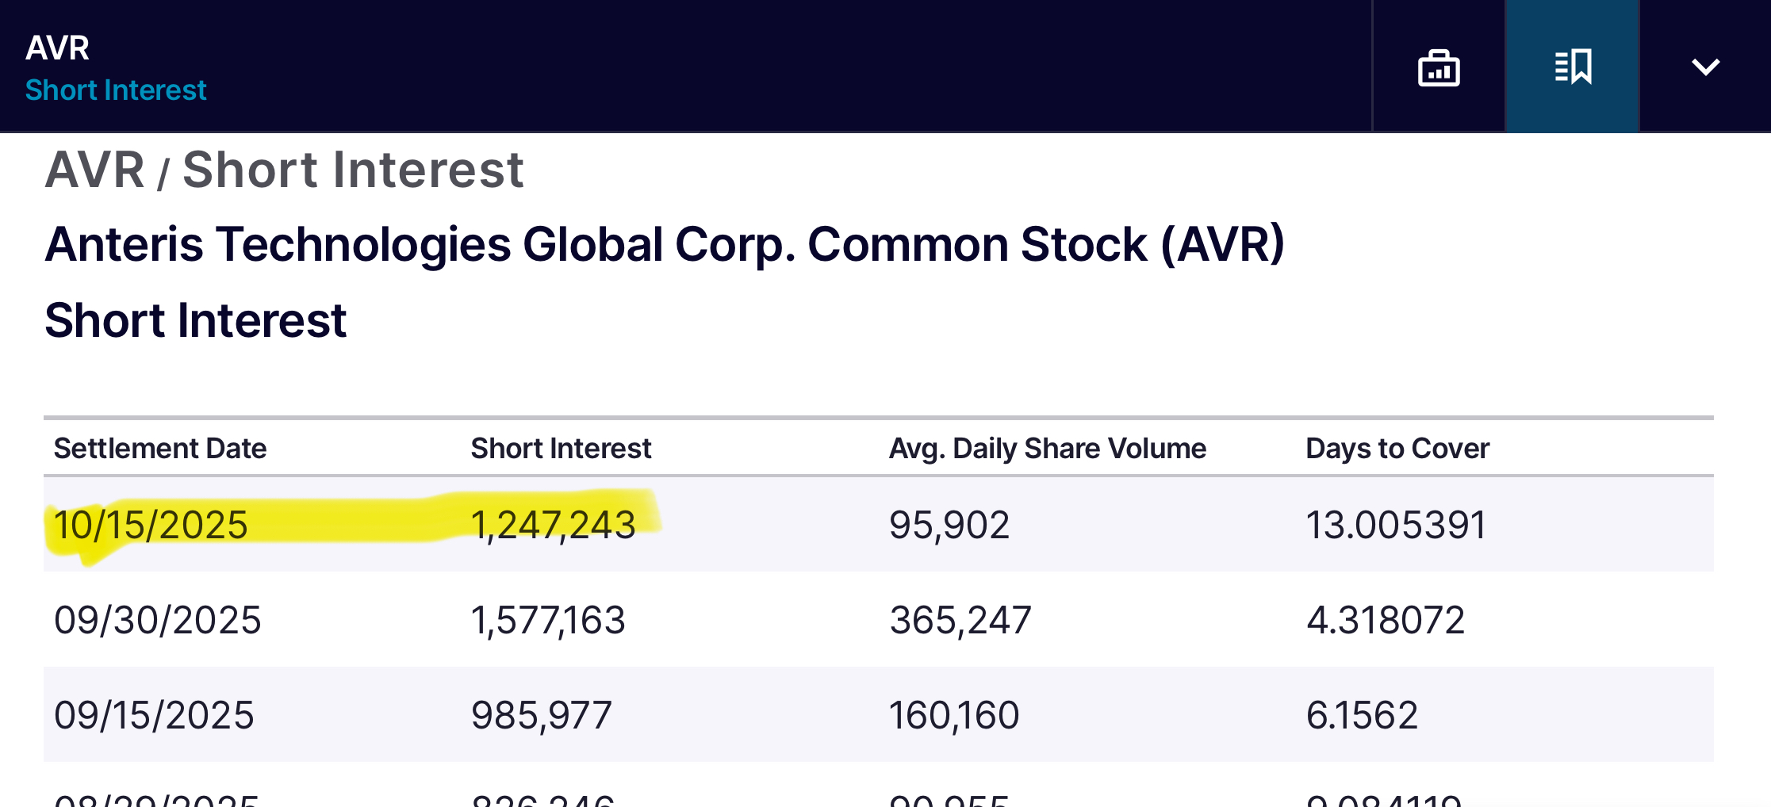Select the gray Short Interest breadcrumb
The height and width of the screenshot is (807, 1771).
click(353, 170)
